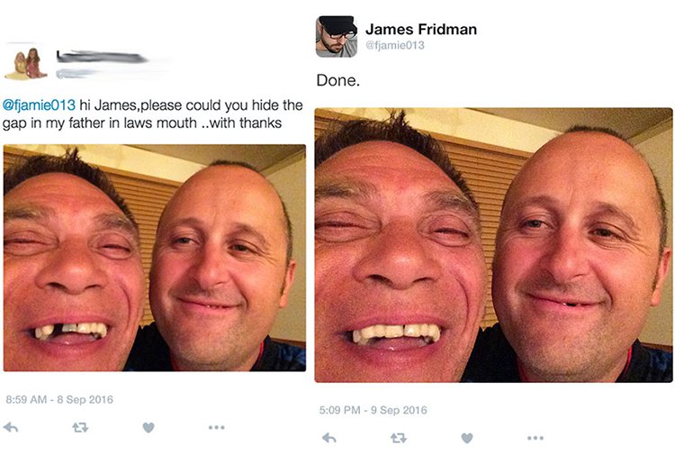675x464 pixels.
Task: Open the left tweet author's avatar of two girls
Action: click(25, 64)
